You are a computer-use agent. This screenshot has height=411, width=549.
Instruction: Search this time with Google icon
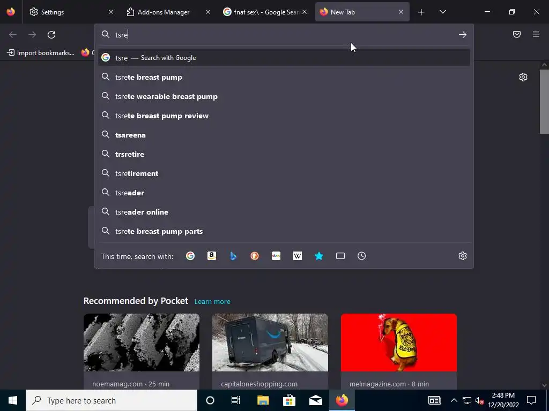point(190,256)
